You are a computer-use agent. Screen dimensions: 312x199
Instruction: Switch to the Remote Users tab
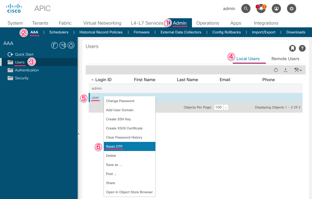(x=285, y=59)
